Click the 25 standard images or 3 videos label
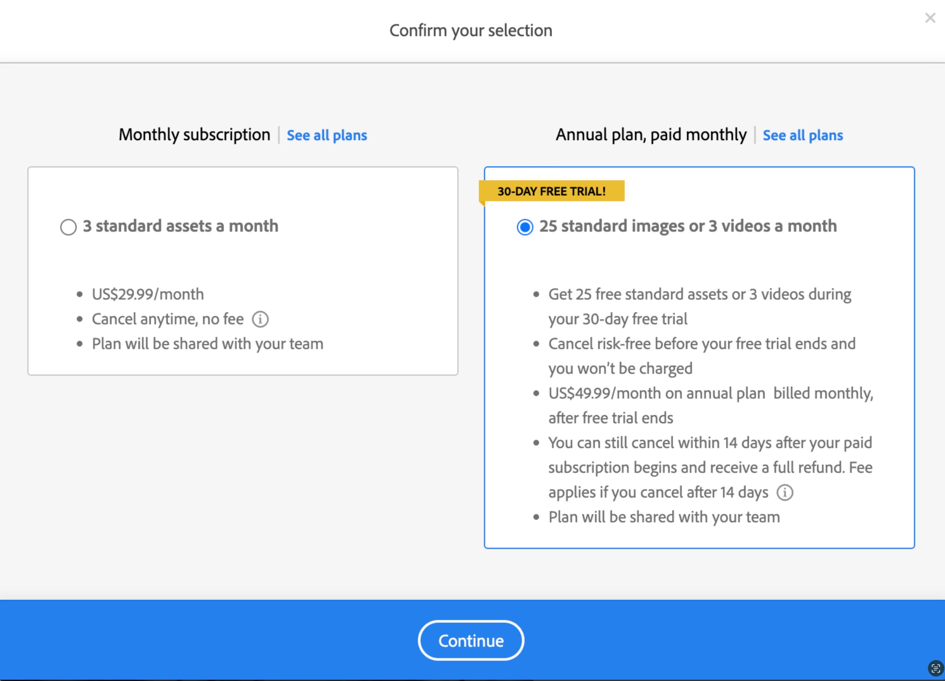945x681 pixels. (x=688, y=226)
